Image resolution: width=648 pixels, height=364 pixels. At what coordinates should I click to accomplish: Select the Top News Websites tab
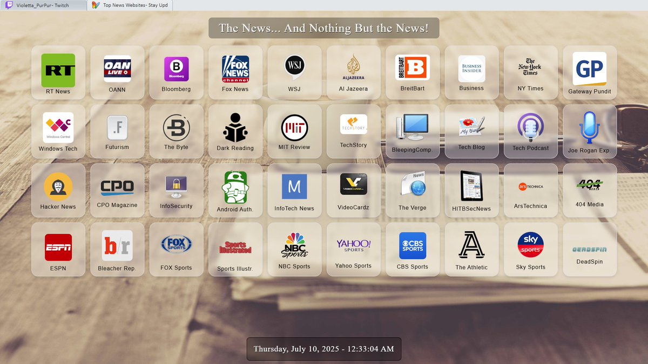tap(130, 5)
